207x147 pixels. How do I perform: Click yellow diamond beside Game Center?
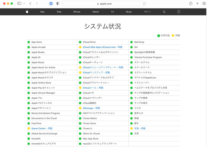click(x=29, y=128)
